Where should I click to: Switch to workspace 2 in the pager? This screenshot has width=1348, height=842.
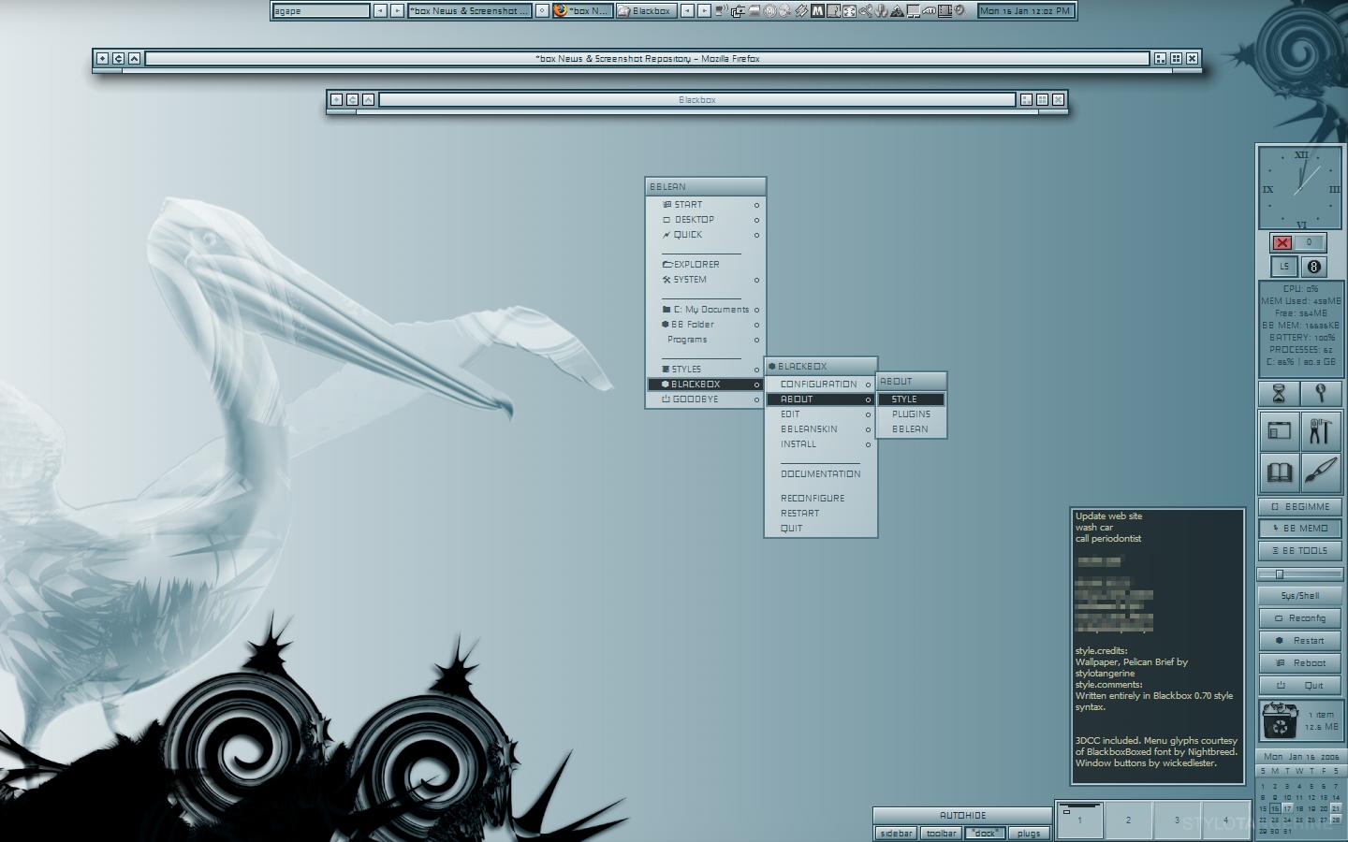1128,820
